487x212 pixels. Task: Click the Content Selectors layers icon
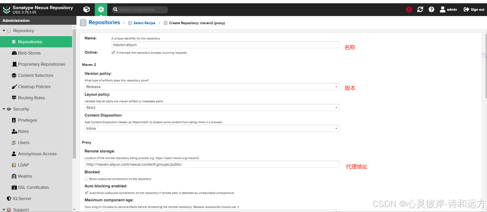pyautogui.click(x=14, y=75)
